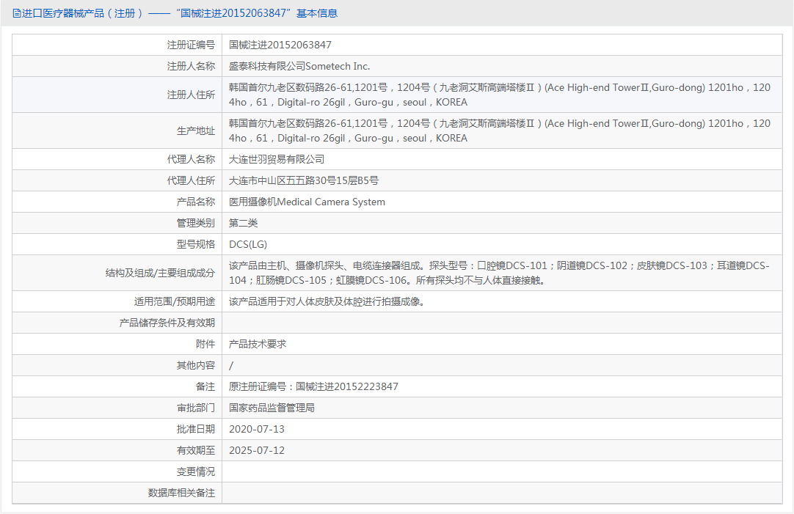Image resolution: width=794 pixels, height=514 pixels.
Task: Click the 注册证编号 label cell
Action: [191, 45]
